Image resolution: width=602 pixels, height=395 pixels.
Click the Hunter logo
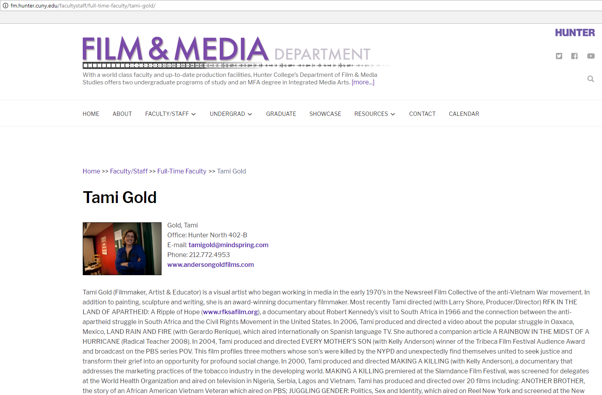pyautogui.click(x=575, y=33)
